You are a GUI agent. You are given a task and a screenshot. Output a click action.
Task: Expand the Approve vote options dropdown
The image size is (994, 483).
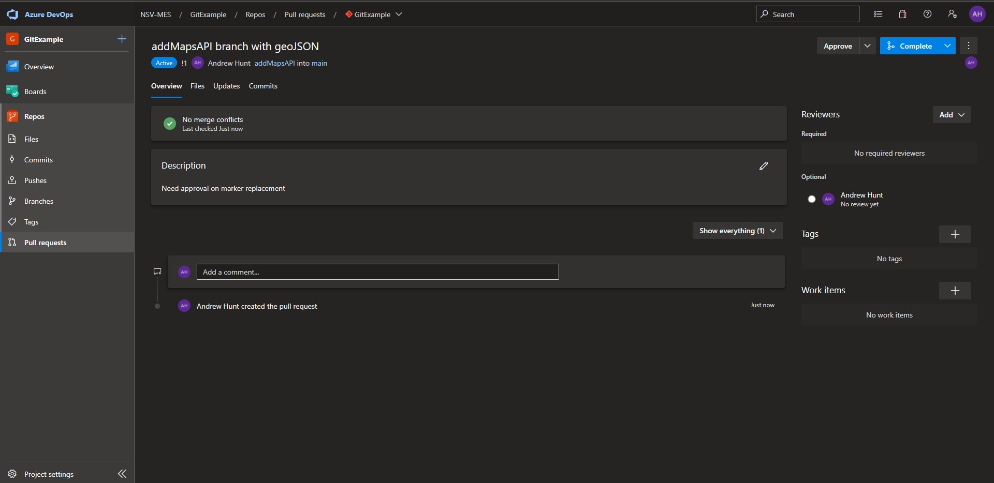(x=868, y=46)
